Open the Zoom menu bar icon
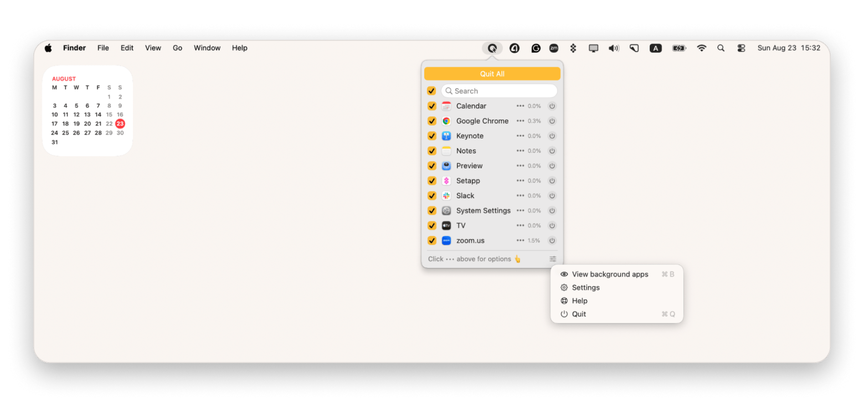Image resolution: width=864 pixels, height=414 pixels. 554,48
